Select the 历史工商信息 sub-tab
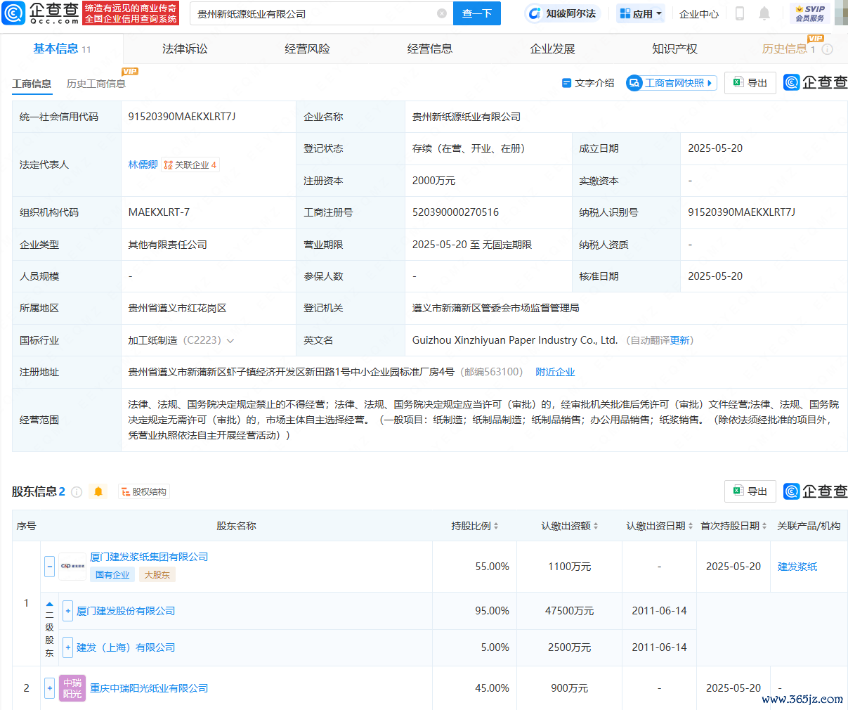 coord(96,84)
